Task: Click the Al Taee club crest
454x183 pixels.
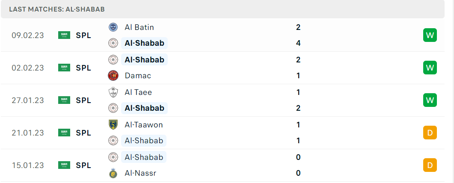Action: (x=113, y=92)
